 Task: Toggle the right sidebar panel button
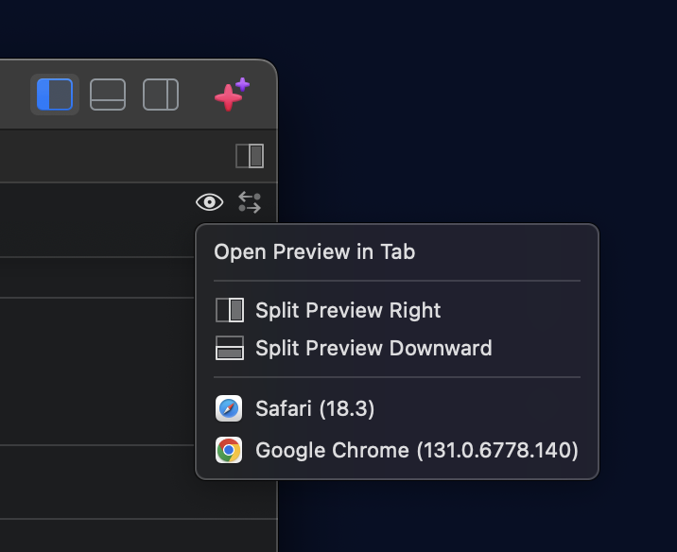coord(161,95)
